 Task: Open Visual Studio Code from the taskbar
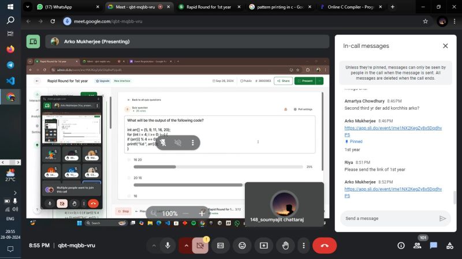pyautogui.click(x=10, y=81)
